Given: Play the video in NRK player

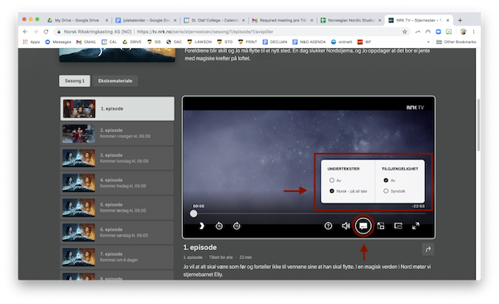Looking at the screenshot, I should 201,226.
